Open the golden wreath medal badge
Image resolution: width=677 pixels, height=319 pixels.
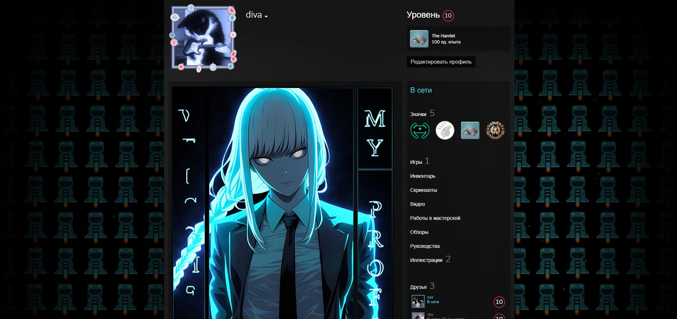(495, 130)
